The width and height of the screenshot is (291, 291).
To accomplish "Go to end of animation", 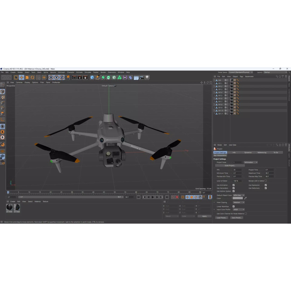I will tap(167, 197).
